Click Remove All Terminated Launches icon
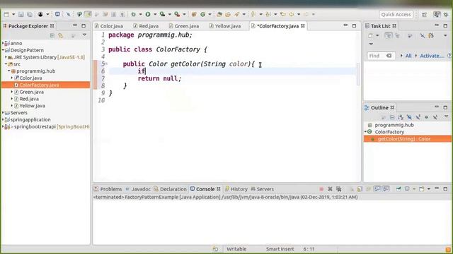453x254 pixels. 338,189
